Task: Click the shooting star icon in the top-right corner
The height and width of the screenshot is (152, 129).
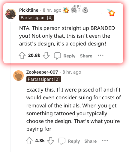Action: (111, 12)
